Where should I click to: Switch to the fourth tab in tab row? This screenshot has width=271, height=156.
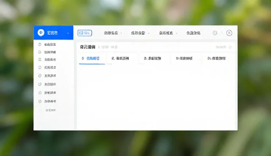184,58
